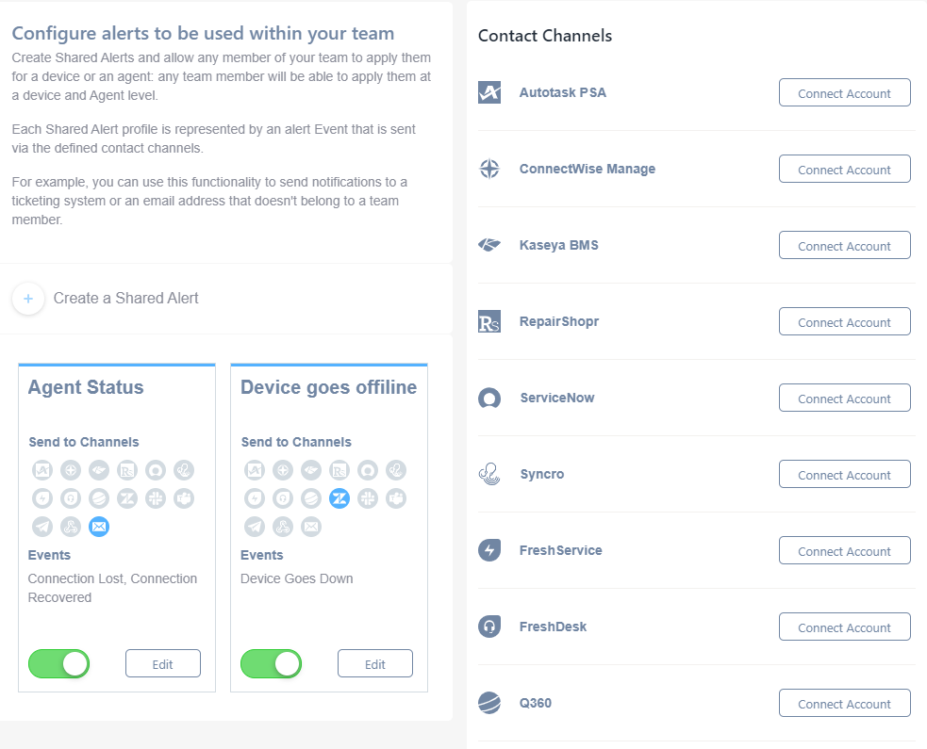This screenshot has width=927, height=749.
Task: Click the 'Device goes offiline' card title
Action: pyautogui.click(x=329, y=387)
